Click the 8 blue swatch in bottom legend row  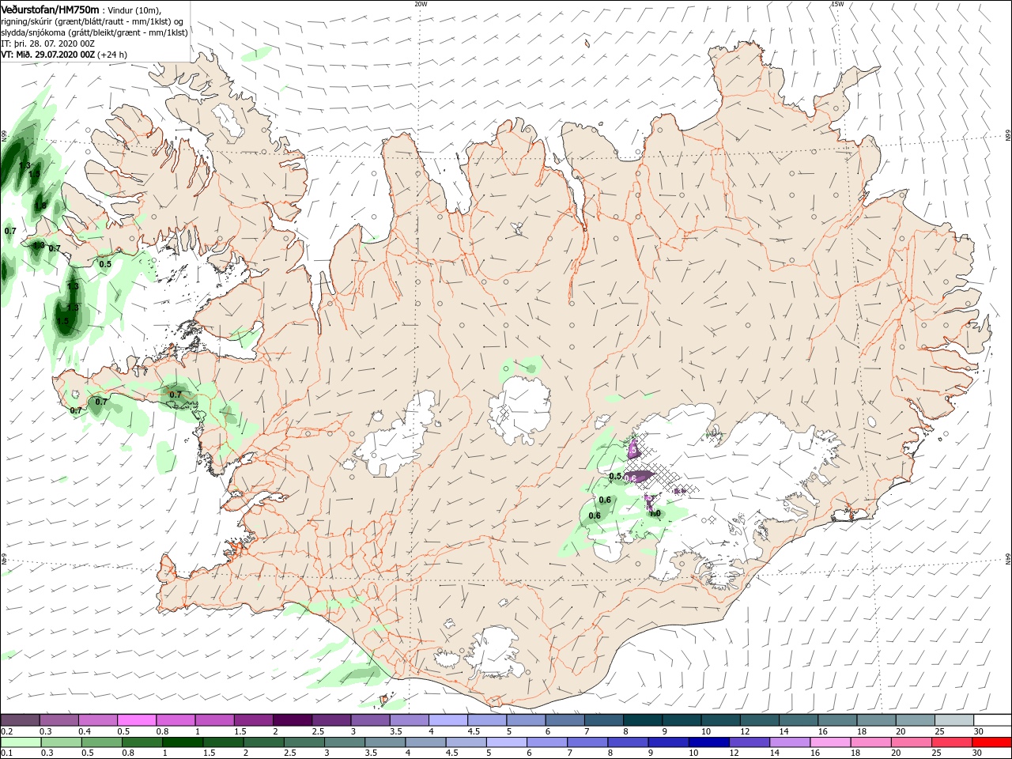coord(627,742)
